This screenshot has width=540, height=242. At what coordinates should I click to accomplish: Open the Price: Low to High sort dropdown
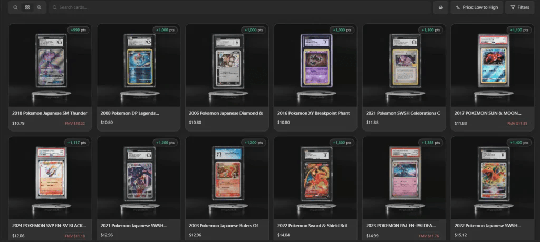[477, 7]
